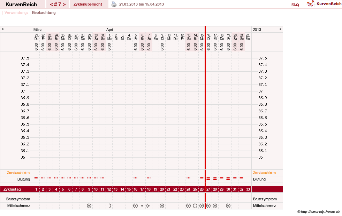Select the Mittelschmerz symbol on cycle day 16

pos(136,206)
